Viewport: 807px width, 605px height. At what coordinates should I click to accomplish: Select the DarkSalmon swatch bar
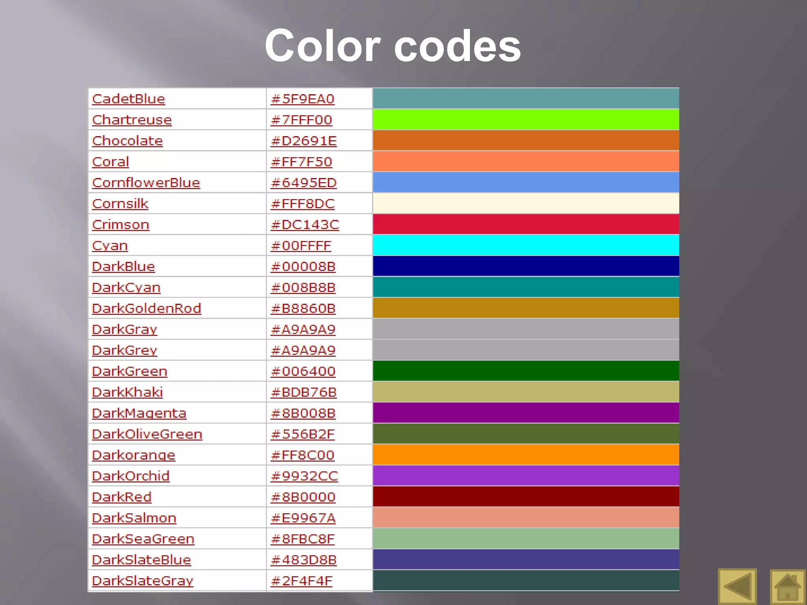click(526, 518)
